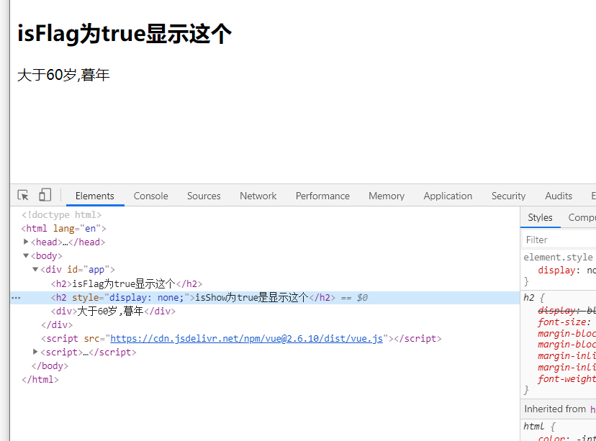Select the closing </body> tag line
Viewport: 596px width, 441px height.
click(50, 366)
